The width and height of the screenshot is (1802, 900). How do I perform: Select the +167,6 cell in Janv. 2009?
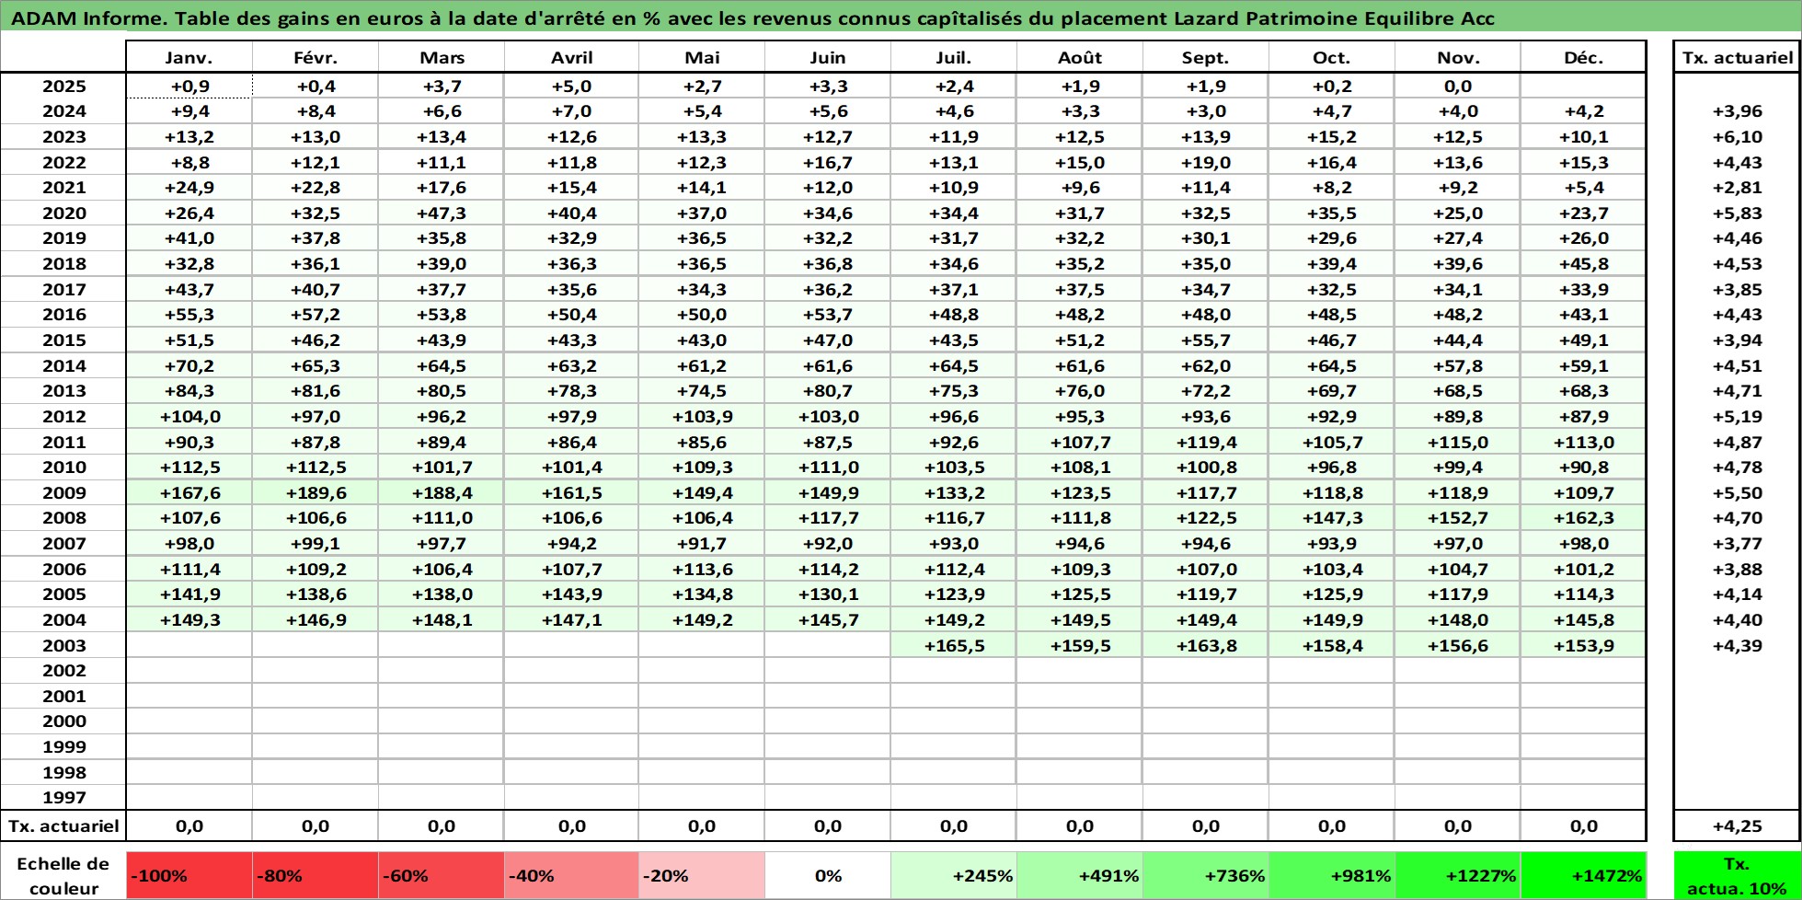[x=189, y=492]
